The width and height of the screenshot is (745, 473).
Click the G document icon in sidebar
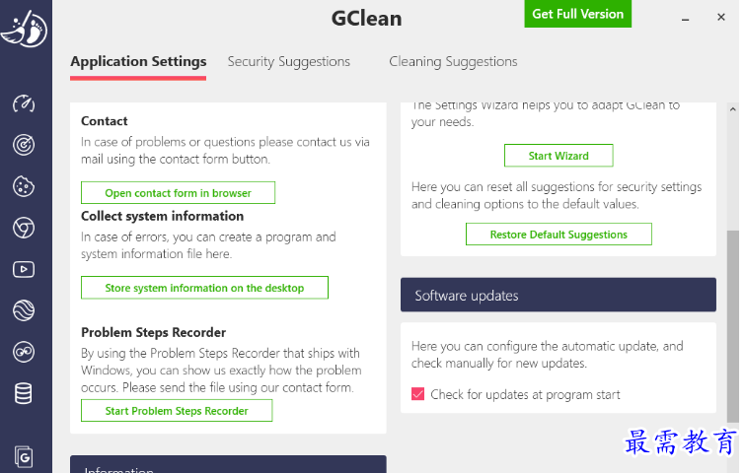tap(24, 455)
